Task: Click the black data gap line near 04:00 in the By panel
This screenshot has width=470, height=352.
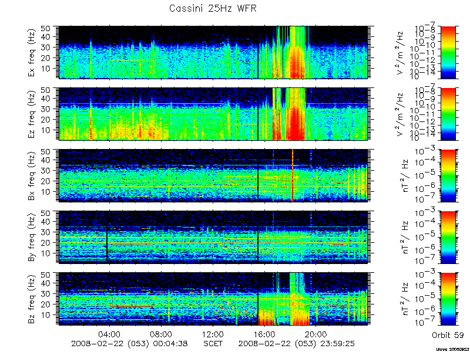Action: coord(107,245)
